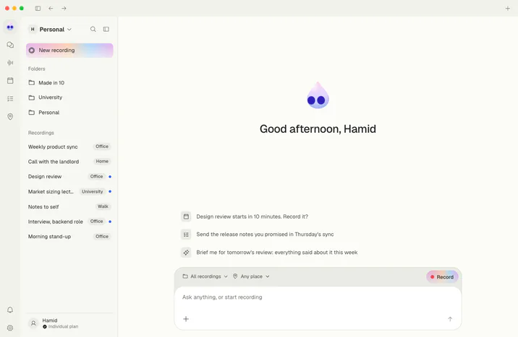Go back with the left arrow
The width and height of the screenshot is (518, 337).
coord(51,8)
